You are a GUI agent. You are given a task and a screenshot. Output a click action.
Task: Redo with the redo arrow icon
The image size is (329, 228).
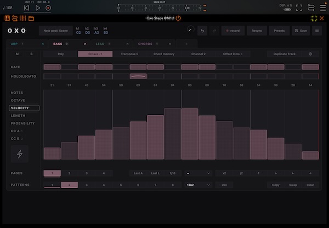[x=214, y=31]
